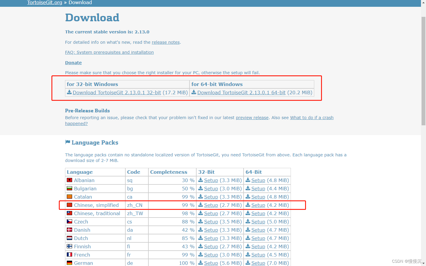Download Catalan 32-bit Setup link
The image size is (426, 266).
point(211,197)
